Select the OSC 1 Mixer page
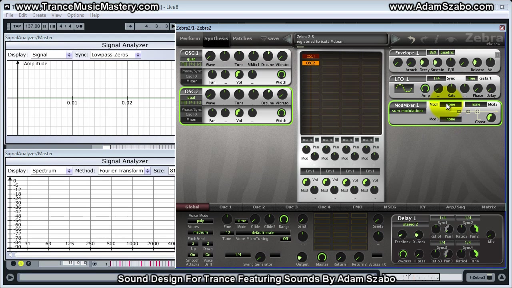512x288 pixels. click(x=191, y=82)
